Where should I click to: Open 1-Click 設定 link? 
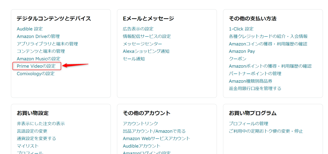point(241,29)
